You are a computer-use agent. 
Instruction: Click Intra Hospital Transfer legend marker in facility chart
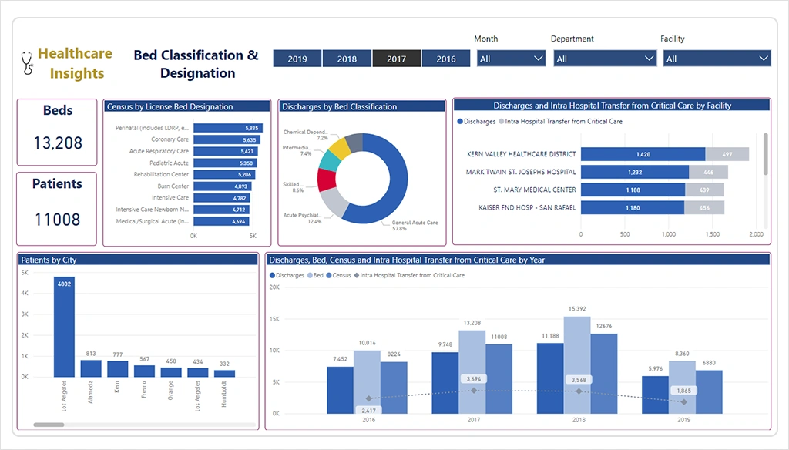pos(501,121)
